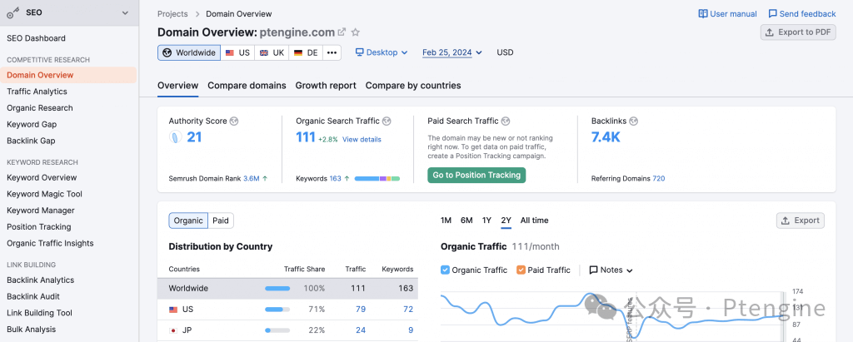Star the domain as favorite

point(356,32)
